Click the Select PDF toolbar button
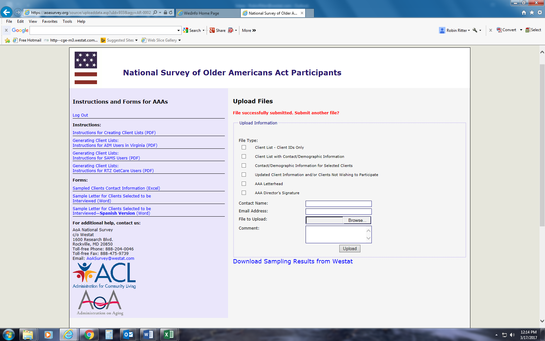545x341 pixels. [x=533, y=30]
